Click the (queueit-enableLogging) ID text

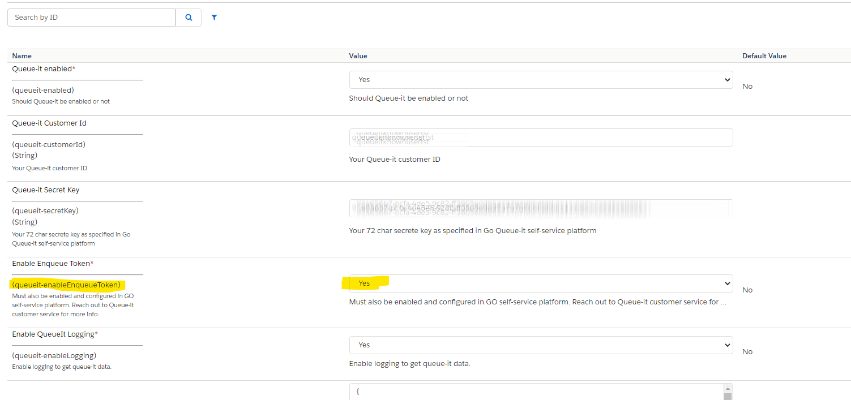coord(54,355)
